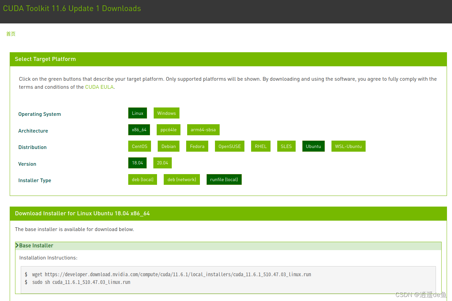Screen dimensions: 452x301
Task: Click 'The base installer is available' text
Action: pyautogui.click(x=74, y=229)
